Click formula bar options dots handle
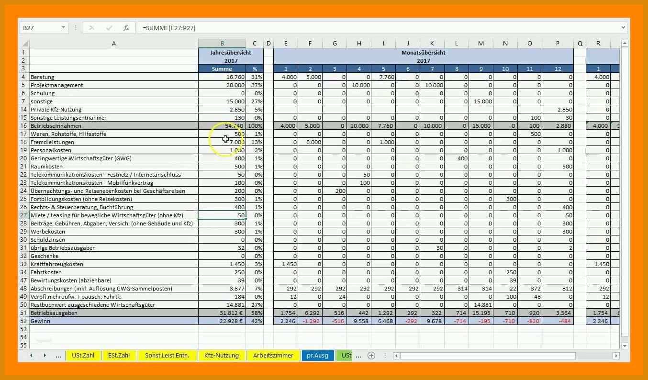648x380 pixels. (75, 28)
